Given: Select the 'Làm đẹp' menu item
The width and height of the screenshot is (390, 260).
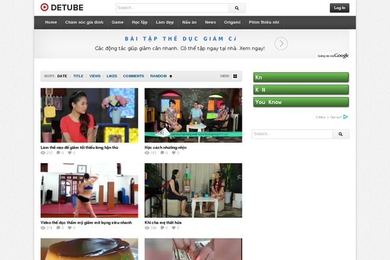Looking at the screenshot, I should click(164, 22).
